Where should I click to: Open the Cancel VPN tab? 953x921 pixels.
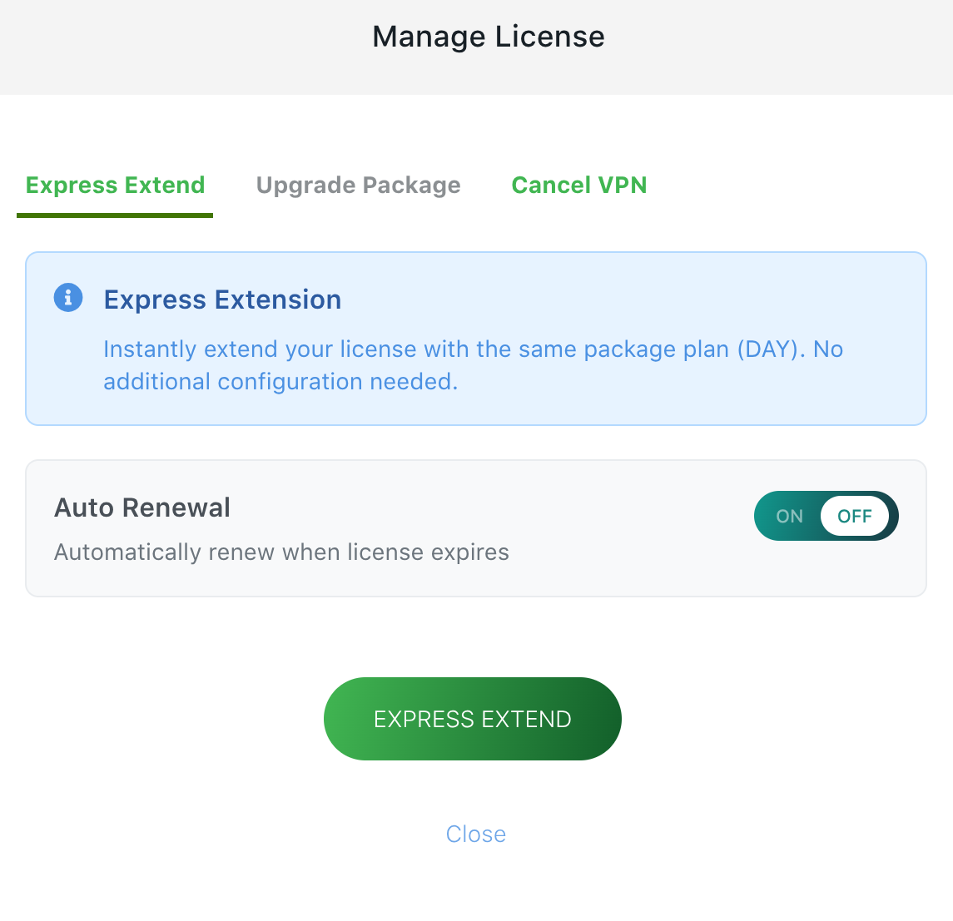click(579, 186)
